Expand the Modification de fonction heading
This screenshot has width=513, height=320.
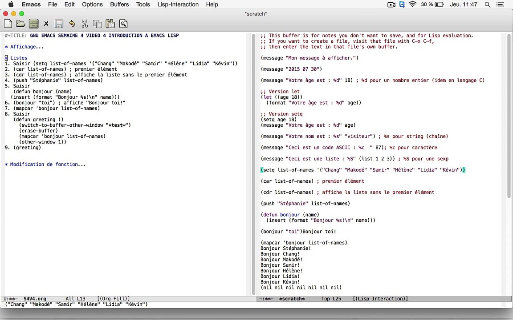tap(45, 164)
